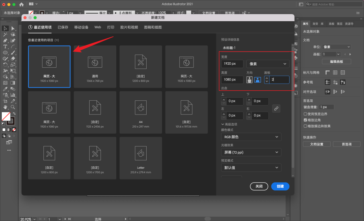The height and width of the screenshot is (221, 364).
Task: Select the Free Transform tool
Action: (x=13, y=70)
